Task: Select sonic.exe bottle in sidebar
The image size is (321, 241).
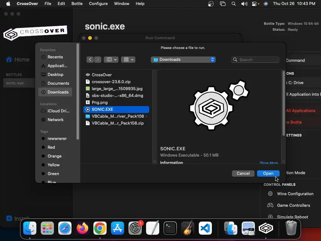Action: 19,83
